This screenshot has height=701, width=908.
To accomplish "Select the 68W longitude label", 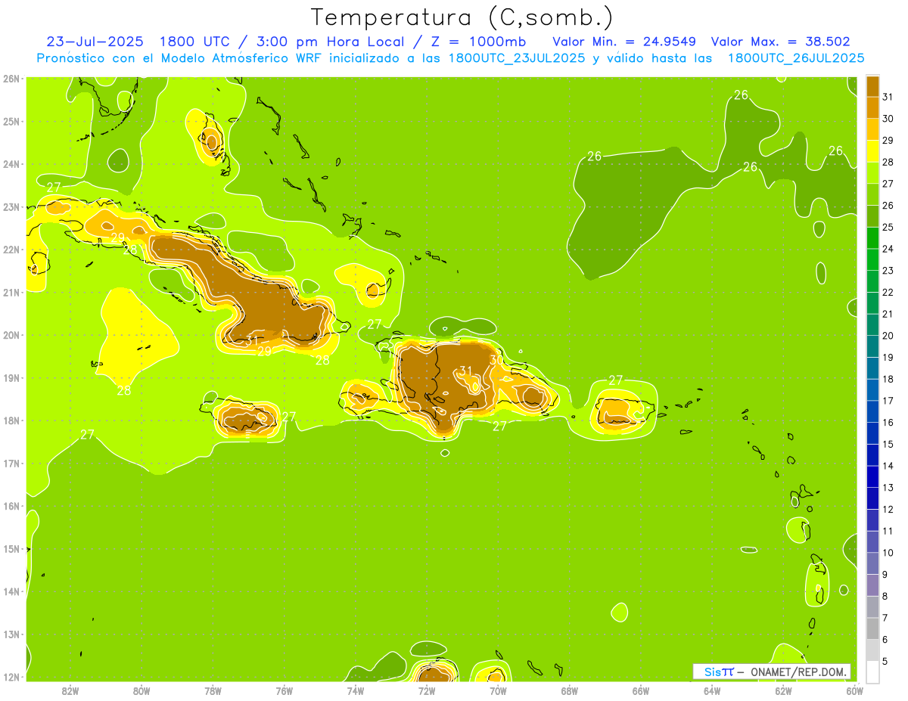I will coord(570,690).
